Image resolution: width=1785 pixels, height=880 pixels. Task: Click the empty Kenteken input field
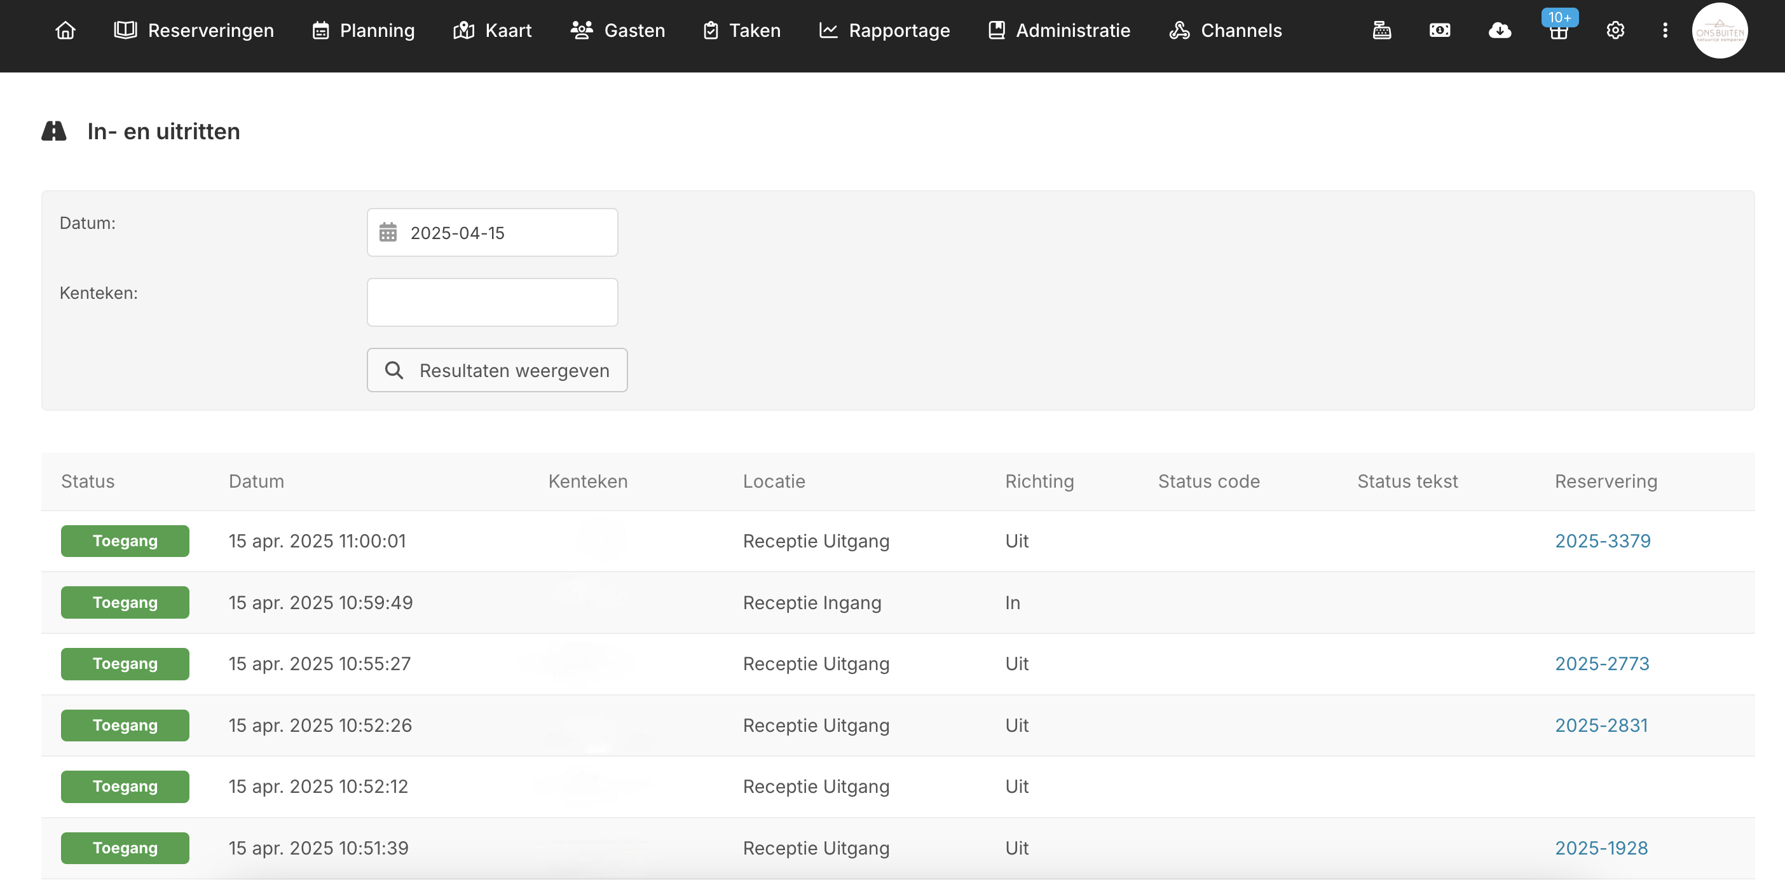pyautogui.click(x=492, y=302)
